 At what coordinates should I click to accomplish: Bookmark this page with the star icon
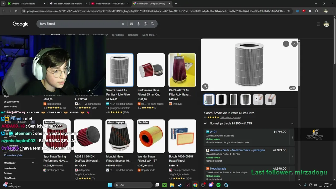point(289,11)
